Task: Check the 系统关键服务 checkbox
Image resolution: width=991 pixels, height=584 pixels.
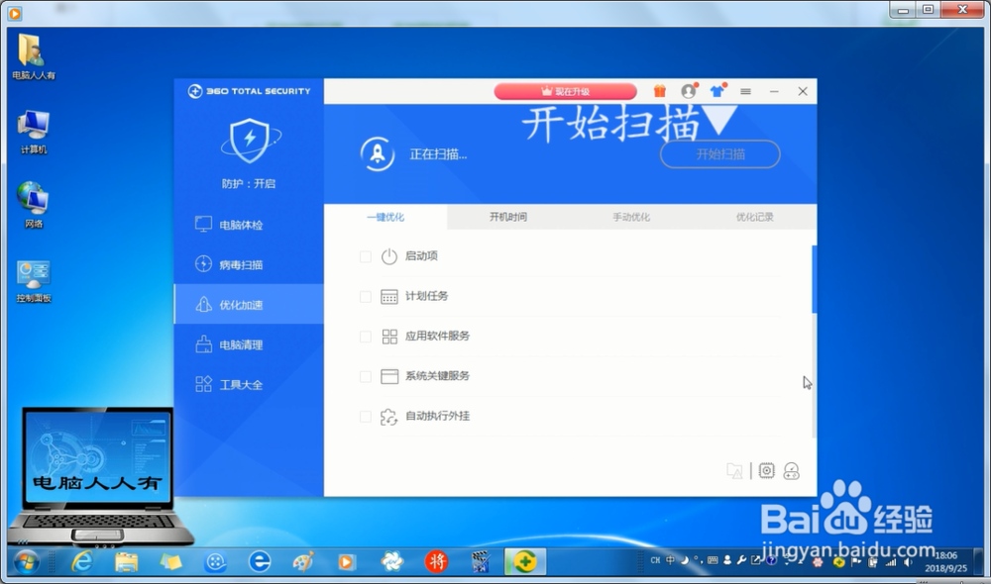Action: pos(366,376)
